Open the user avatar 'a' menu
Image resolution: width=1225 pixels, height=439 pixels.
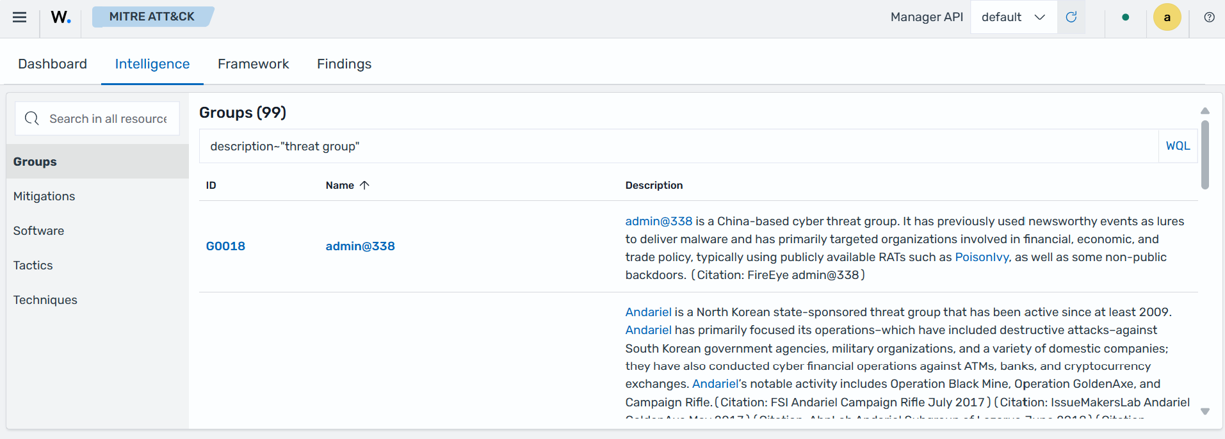coord(1167,17)
